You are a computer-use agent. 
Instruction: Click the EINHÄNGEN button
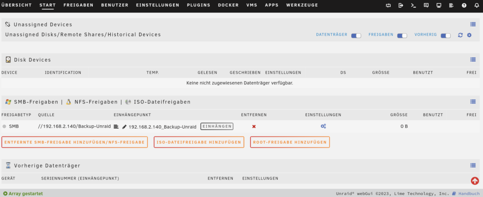[x=217, y=126]
